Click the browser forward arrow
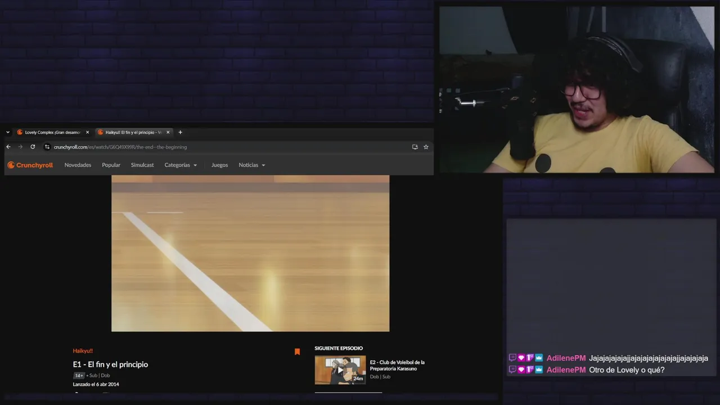The height and width of the screenshot is (405, 720). click(x=20, y=147)
